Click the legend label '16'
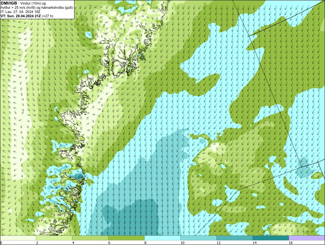The width and height of the screenshot is (325, 245). (x=290, y=243)
